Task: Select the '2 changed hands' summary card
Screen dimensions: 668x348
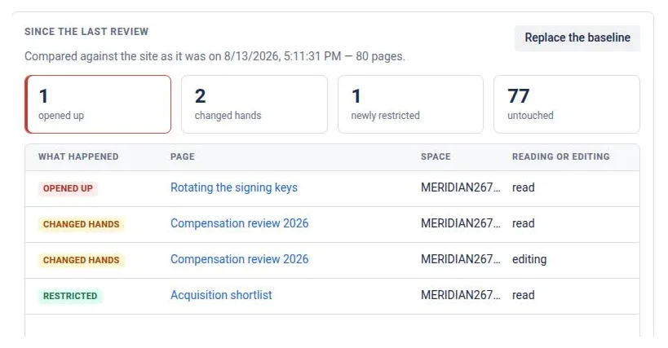Action: [x=254, y=104]
